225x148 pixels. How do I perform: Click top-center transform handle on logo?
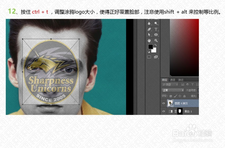[51, 39]
